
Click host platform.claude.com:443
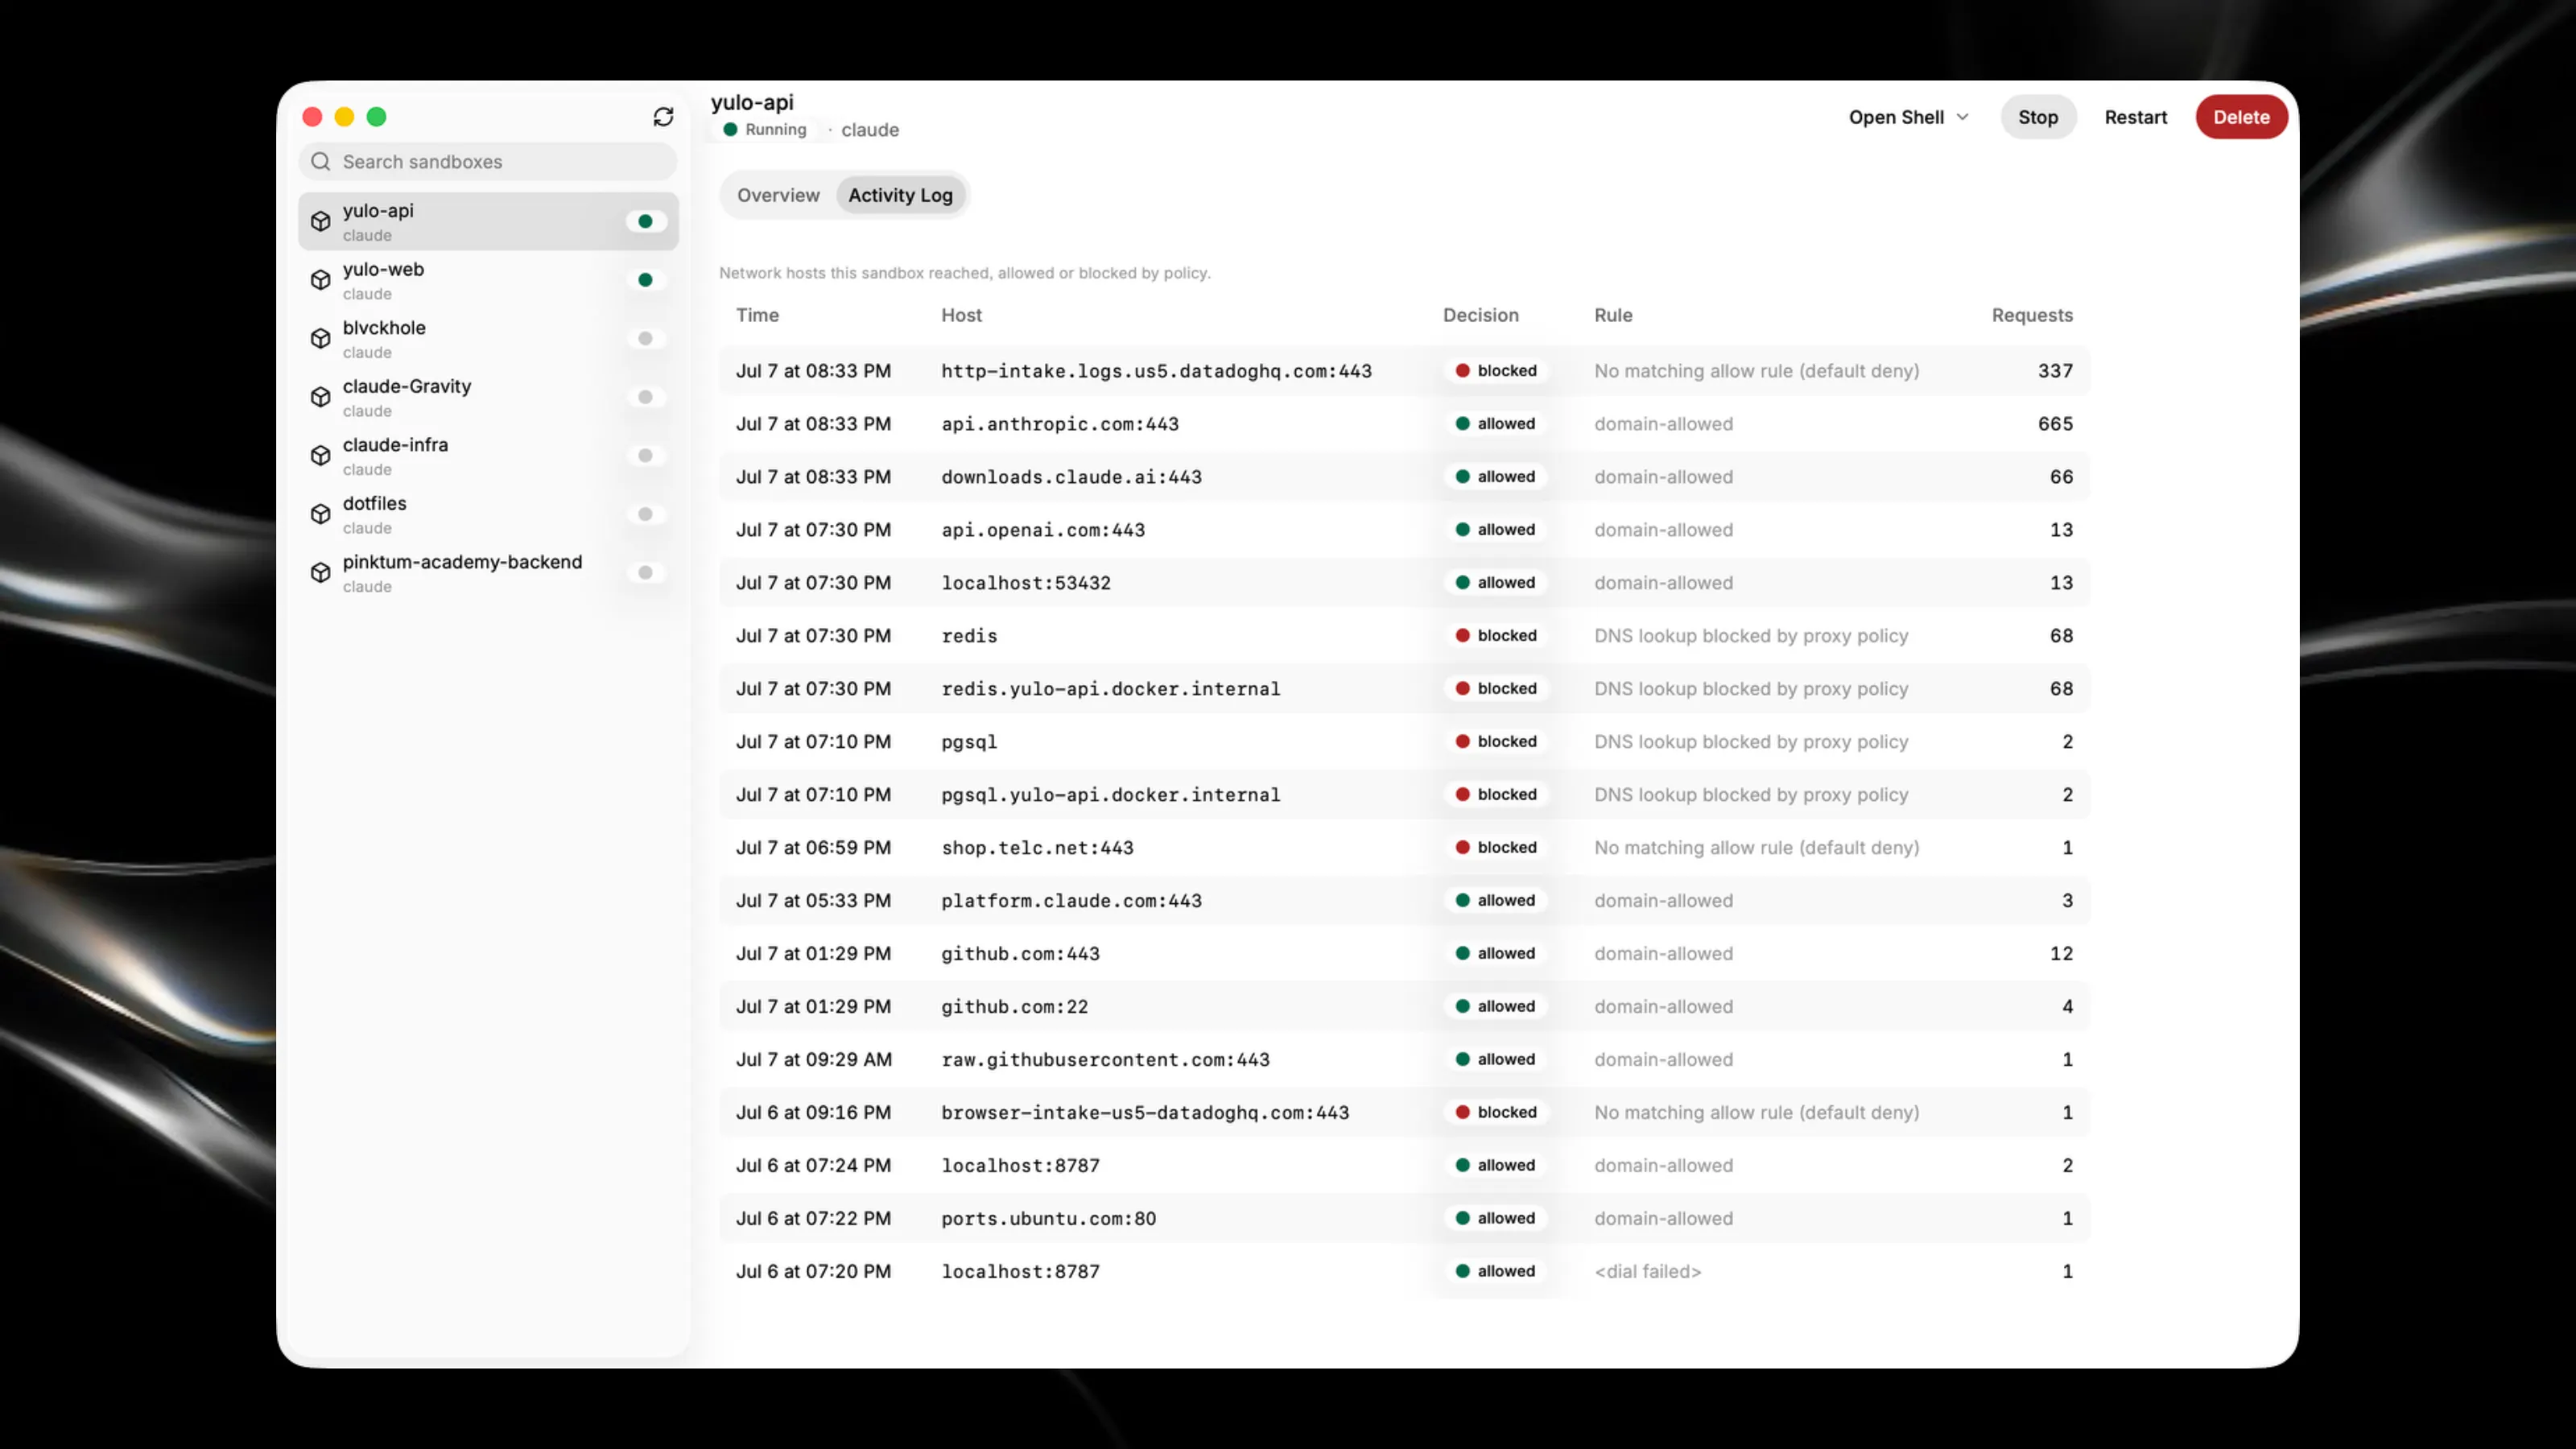(x=1071, y=901)
